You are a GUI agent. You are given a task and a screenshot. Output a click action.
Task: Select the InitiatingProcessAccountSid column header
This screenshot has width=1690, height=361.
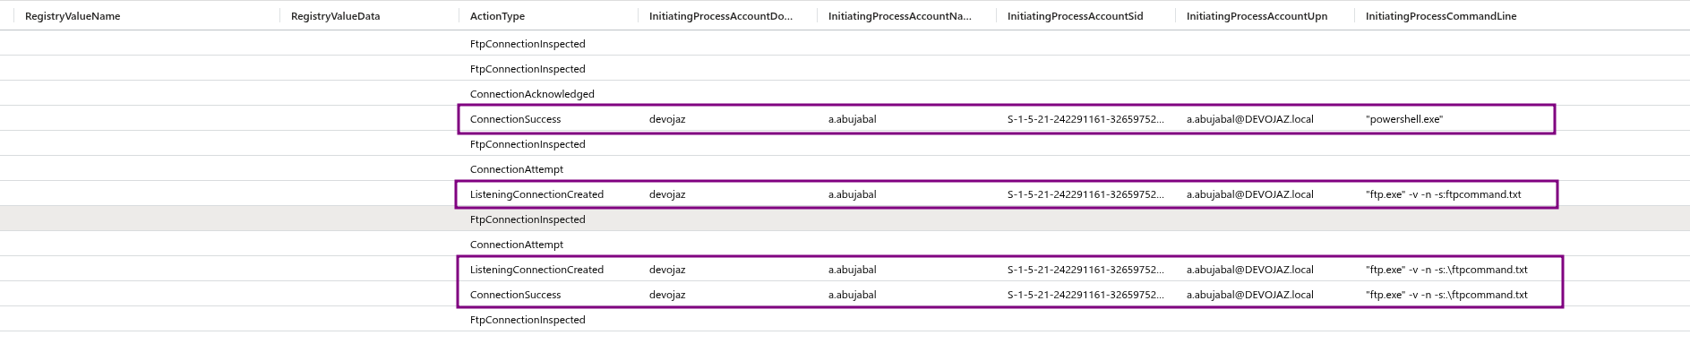pos(1075,16)
